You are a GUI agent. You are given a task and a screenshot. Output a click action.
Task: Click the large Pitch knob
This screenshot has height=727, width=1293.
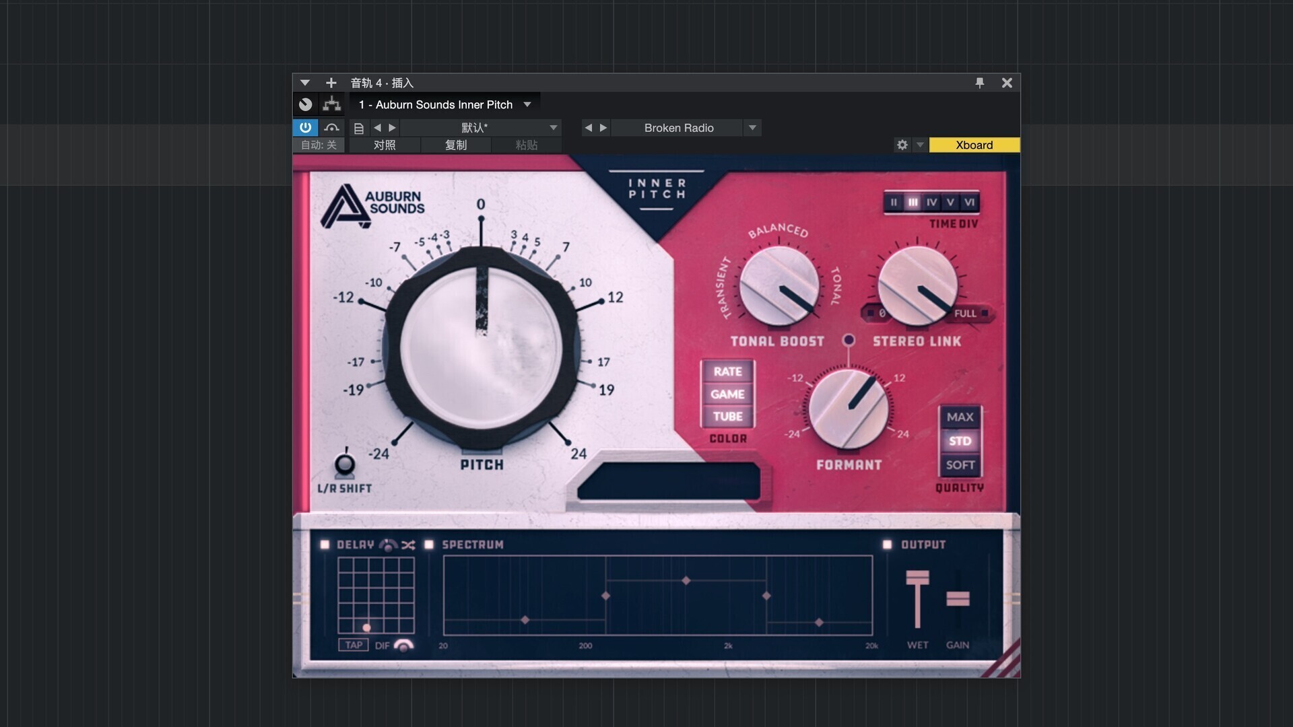[481, 348]
